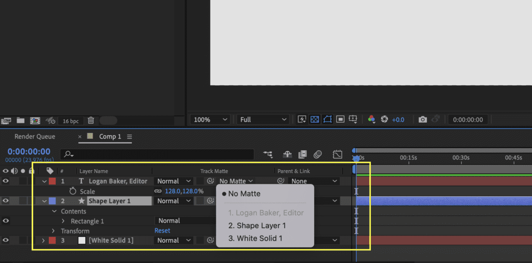Open White Solid 1 blend mode dropdown
Screen dimensions: 532x263
pos(174,240)
